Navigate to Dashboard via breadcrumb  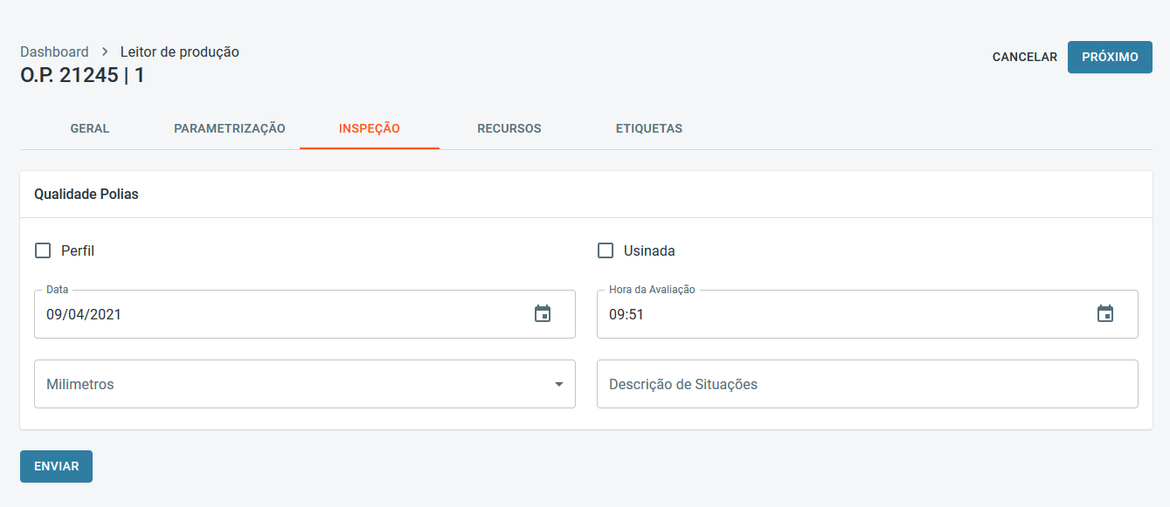54,52
